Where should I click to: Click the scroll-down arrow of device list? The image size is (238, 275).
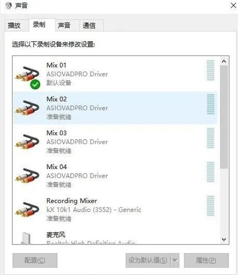[x=224, y=239]
